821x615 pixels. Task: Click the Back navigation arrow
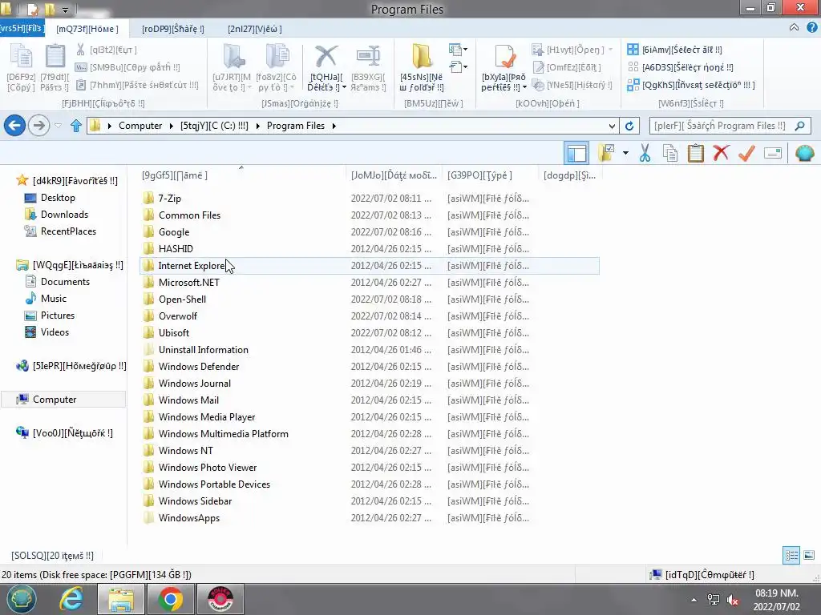[x=14, y=126]
